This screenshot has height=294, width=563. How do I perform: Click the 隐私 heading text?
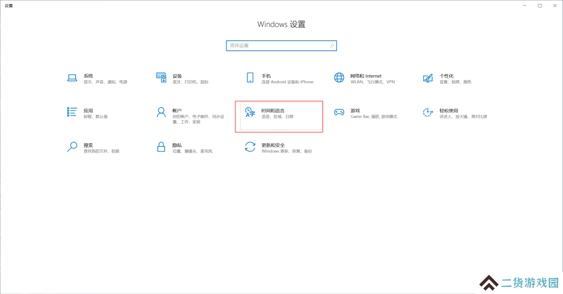(x=177, y=145)
